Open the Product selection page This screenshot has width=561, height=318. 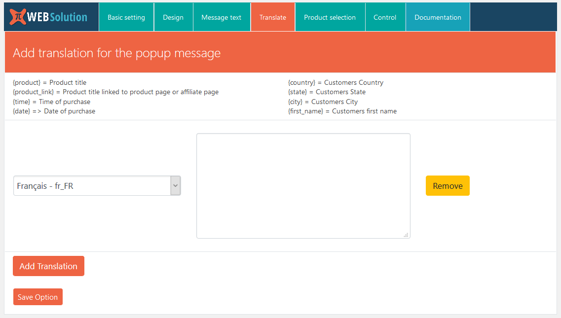click(330, 17)
